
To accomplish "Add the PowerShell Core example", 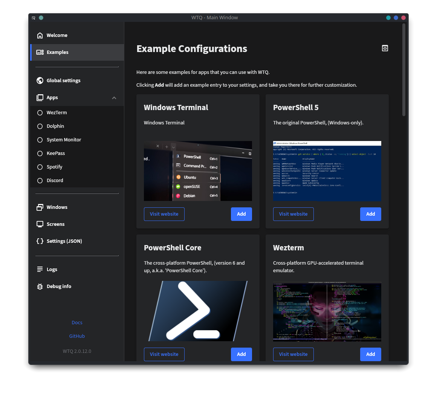I will pyautogui.click(x=241, y=354).
